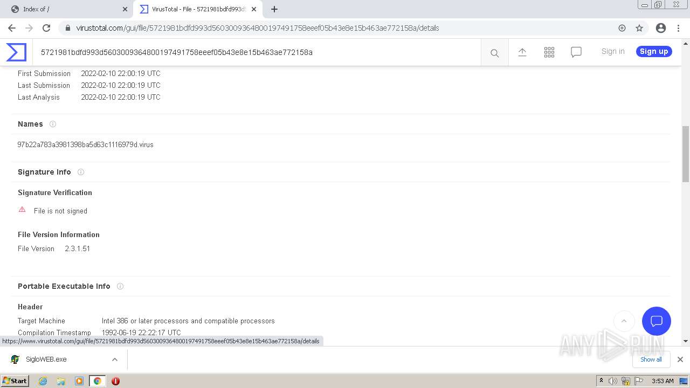
Task: Click the volume speaker tray icon
Action: (x=613, y=381)
